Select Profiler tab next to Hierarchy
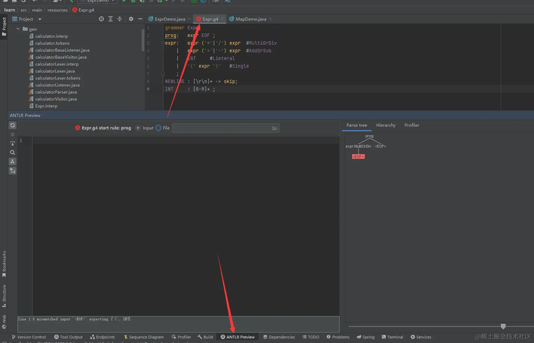This screenshot has height=343, width=534. pyautogui.click(x=412, y=125)
